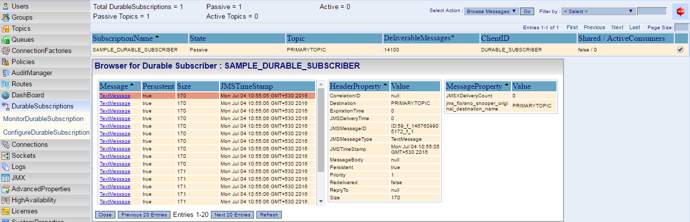The height and width of the screenshot is (222, 690).
Task: Click the DashBoard globe icon
Action: (6, 95)
